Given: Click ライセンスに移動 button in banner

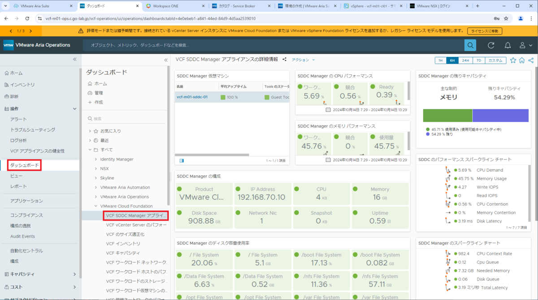Looking at the screenshot, I should pyautogui.click(x=485, y=31).
